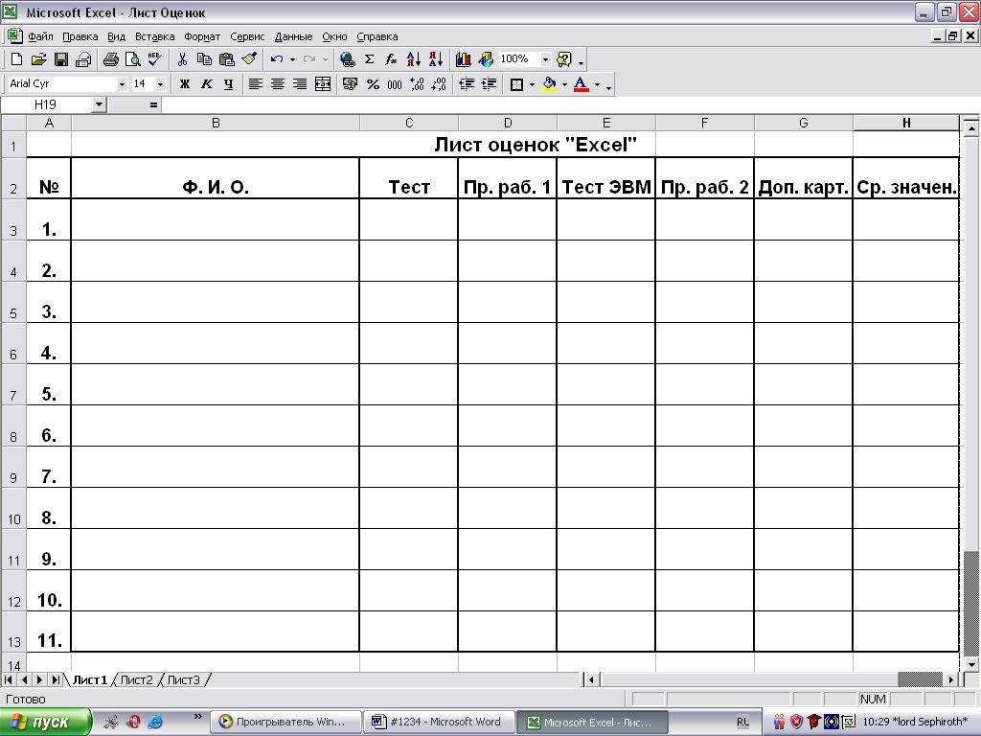Image resolution: width=981 pixels, height=736 pixels.
Task: Toggle italic formatting with the К button
Action: pos(207,84)
